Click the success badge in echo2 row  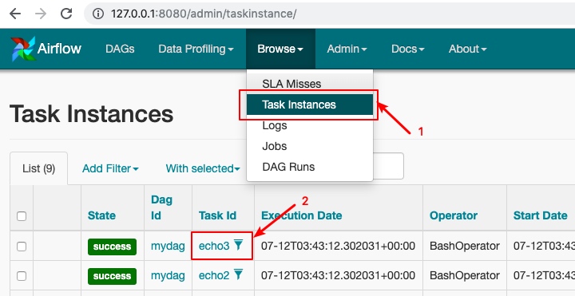click(x=112, y=276)
